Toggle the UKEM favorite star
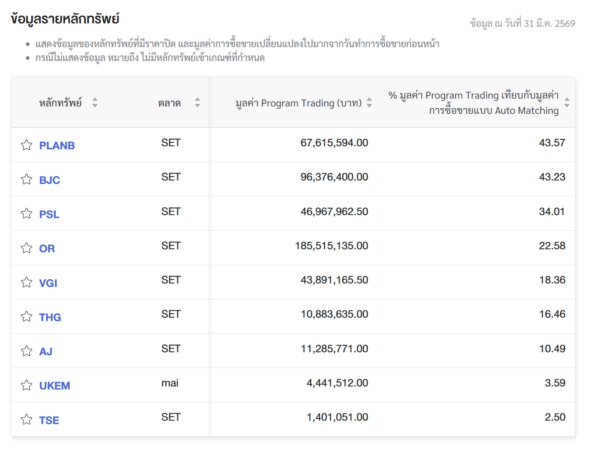This screenshot has width=604, height=457. (26, 385)
